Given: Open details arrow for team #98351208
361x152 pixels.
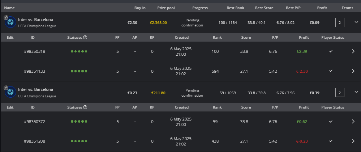Looking at the screenshot, I should coord(353,141).
